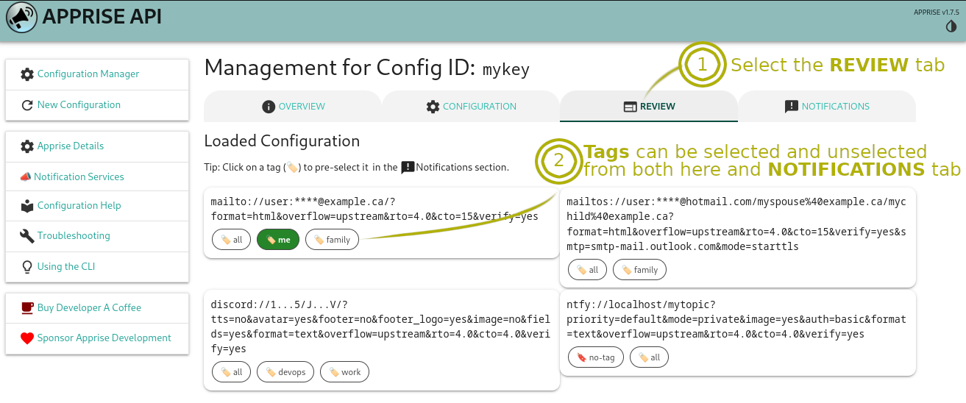The image size is (966, 403).
Task: Toggle the dark/light theme contrast icon
Action: (x=951, y=26)
